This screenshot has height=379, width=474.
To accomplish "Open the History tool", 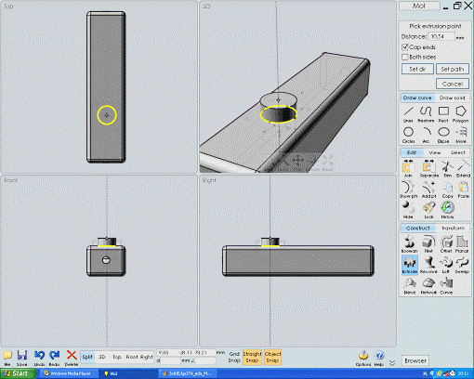I will (x=447, y=210).
